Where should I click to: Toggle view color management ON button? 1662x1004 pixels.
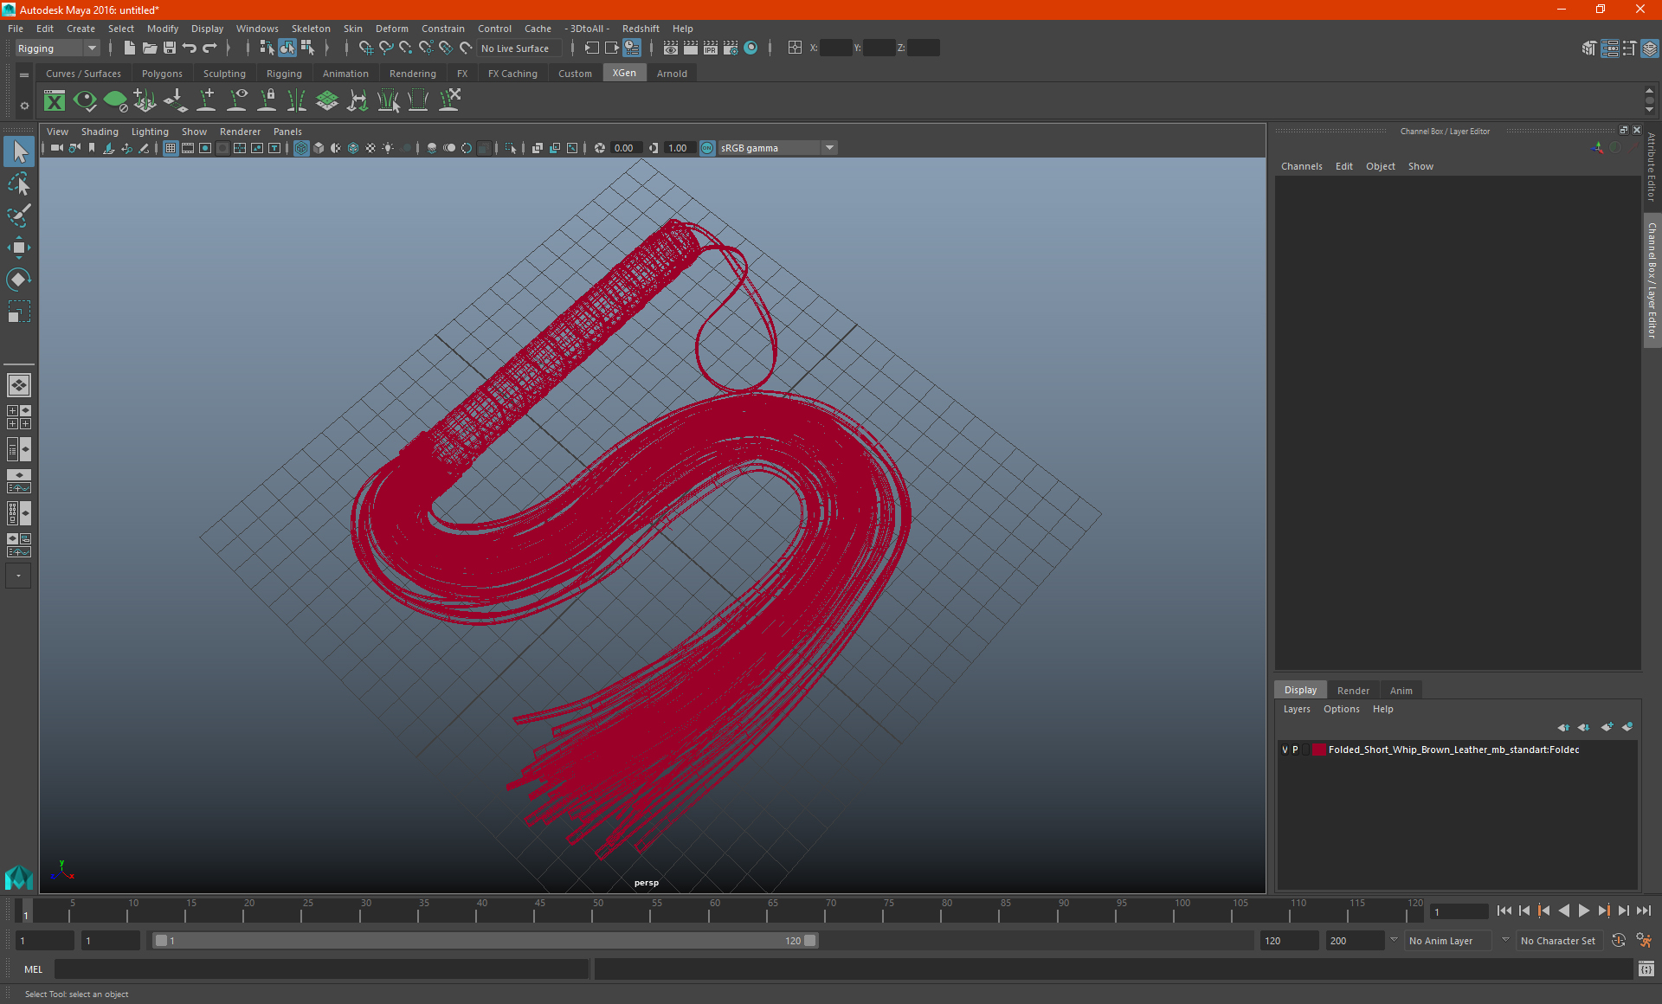707,148
